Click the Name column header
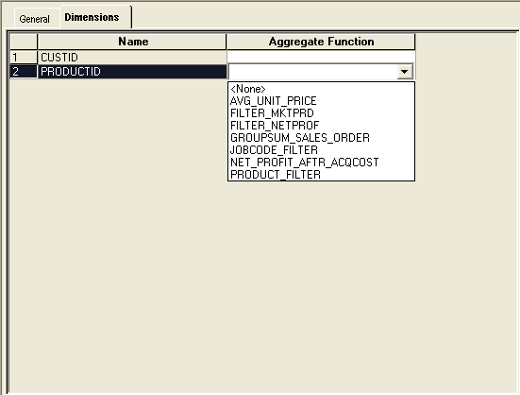520x395 pixels. click(x=132, y=42)
